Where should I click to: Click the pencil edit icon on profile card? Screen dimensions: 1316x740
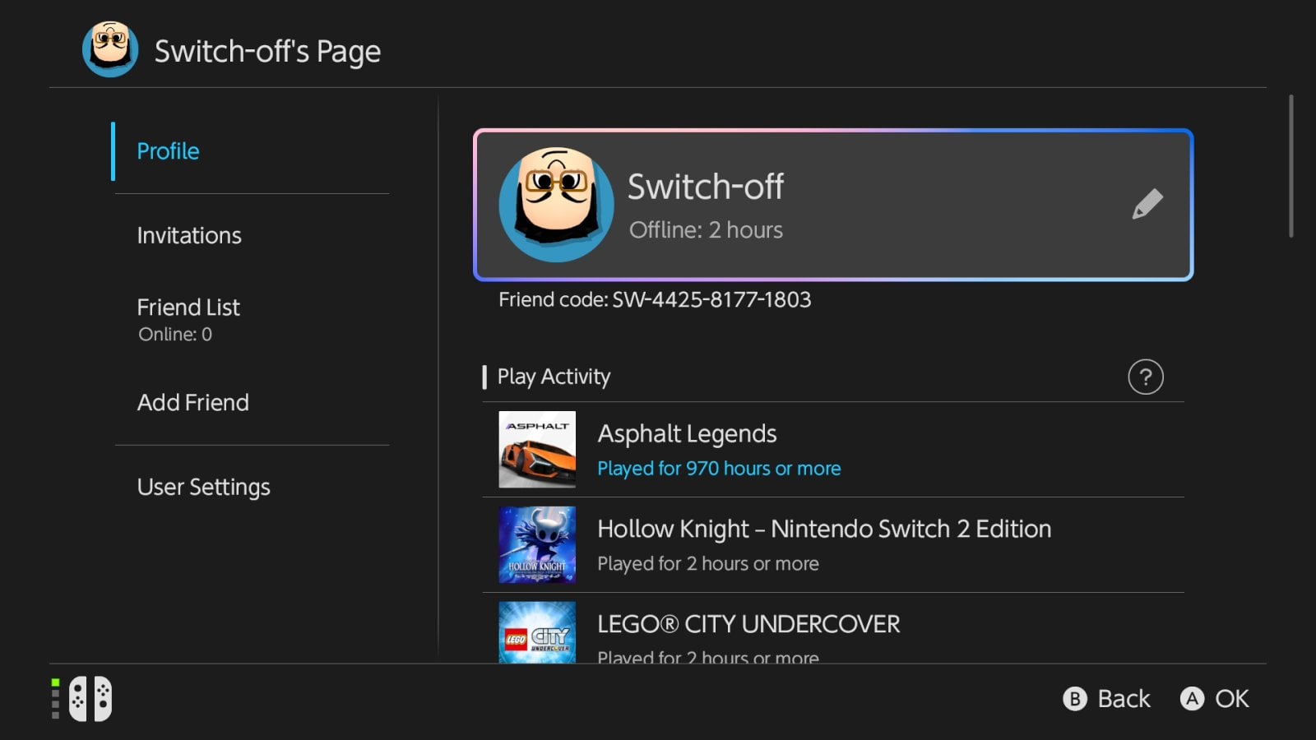click(1147, 204)
